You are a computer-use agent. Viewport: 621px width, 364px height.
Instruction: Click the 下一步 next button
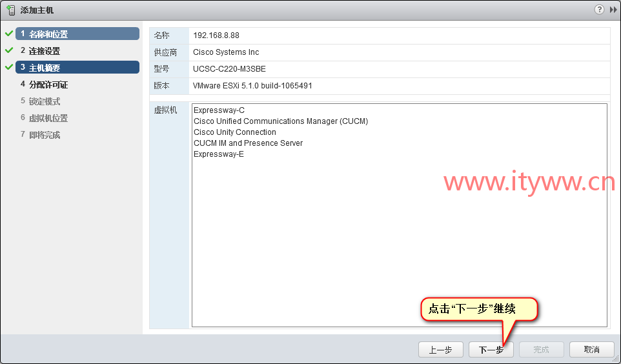(491, 349)
